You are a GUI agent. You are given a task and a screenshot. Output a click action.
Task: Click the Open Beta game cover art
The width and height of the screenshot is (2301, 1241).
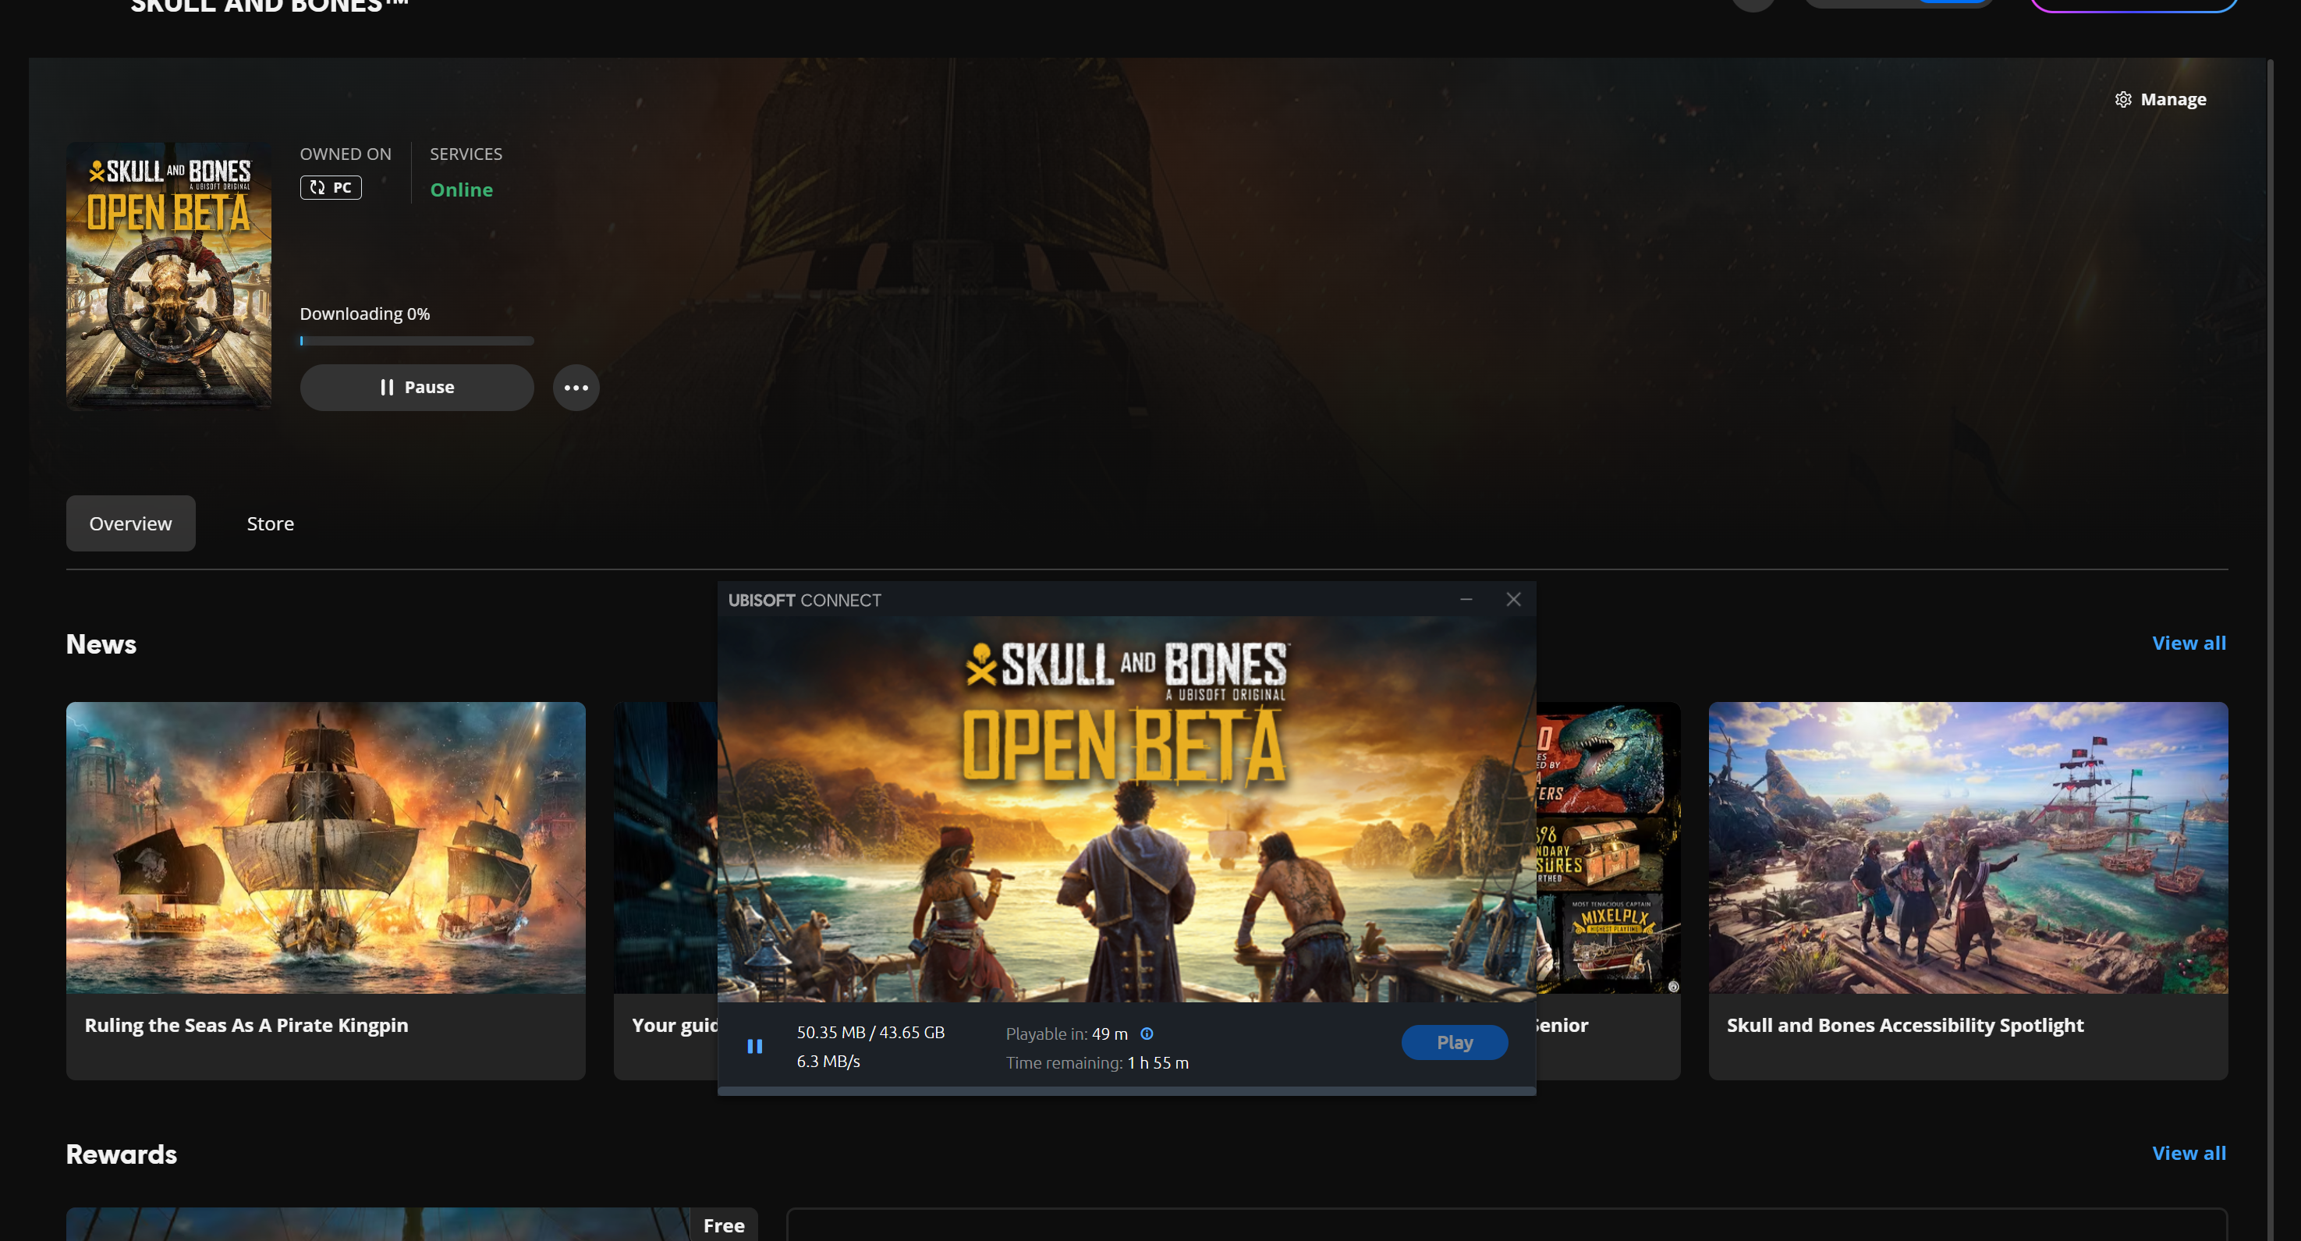168,275
